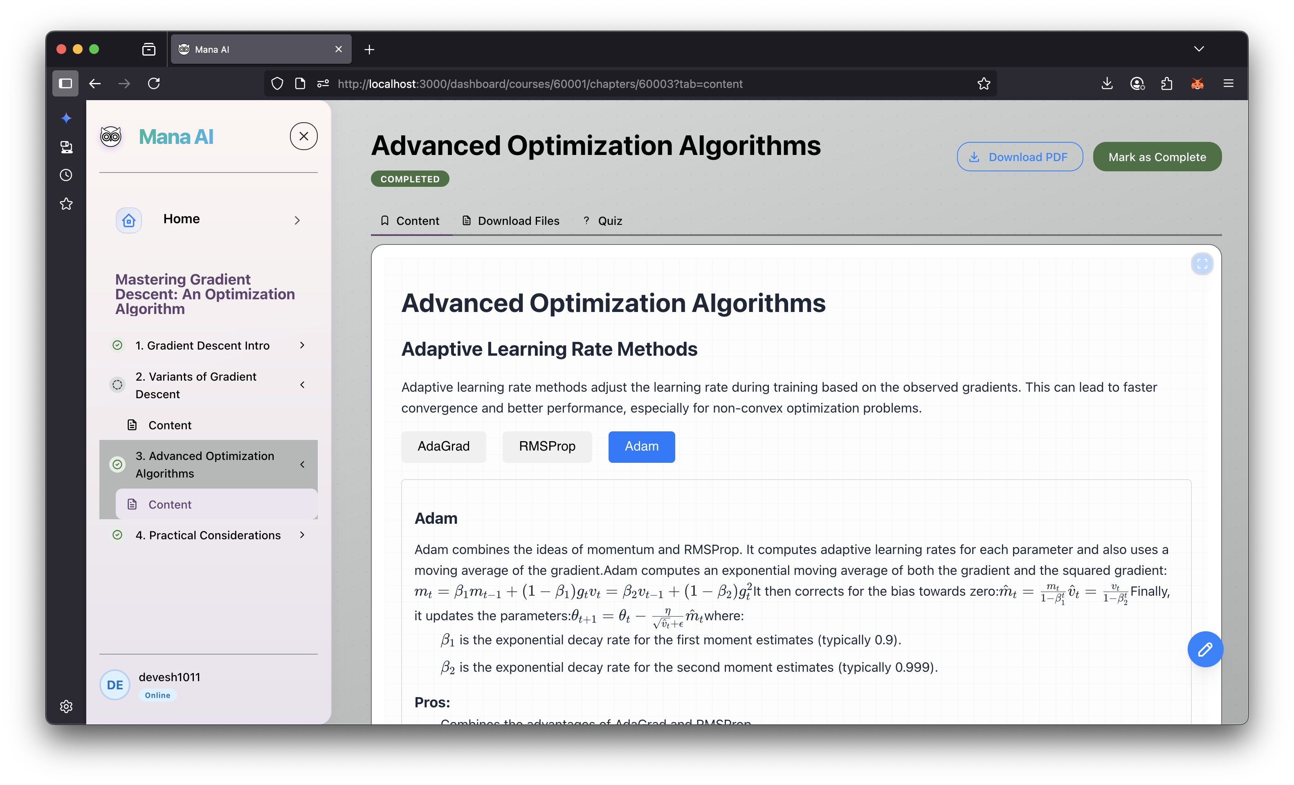Open the sparkle AI icon in browser sidebar
The height and width of the screenshot is (785, 1294).
(x=66, y=118)
